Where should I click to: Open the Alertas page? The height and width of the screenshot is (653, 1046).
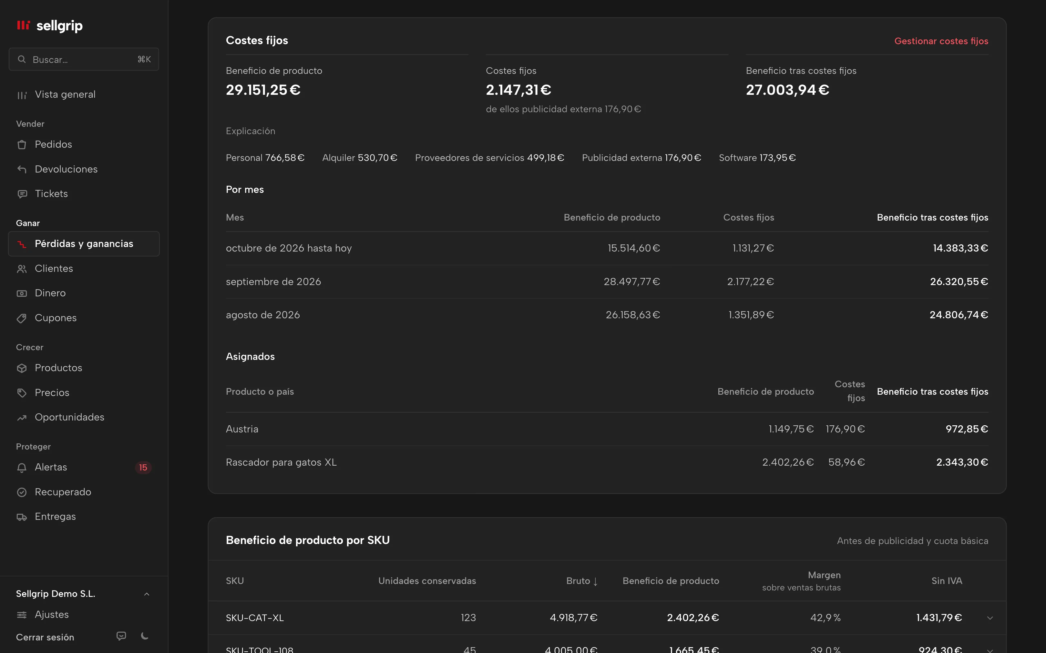(84, 467)
